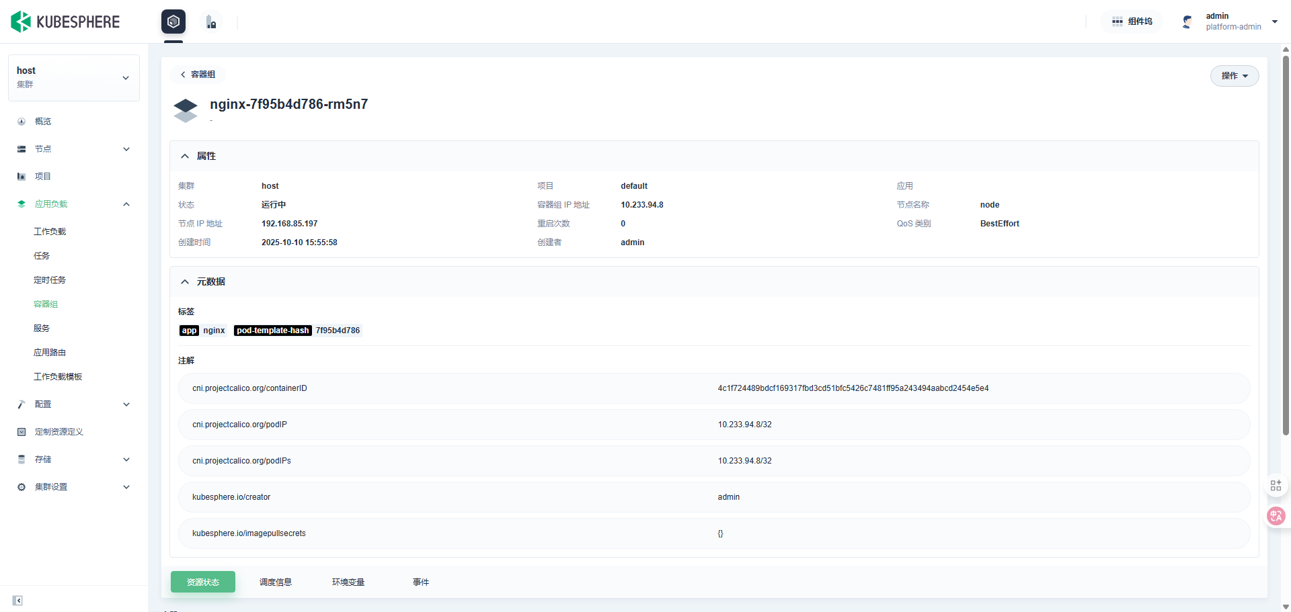This screenshot has width=1291, height=612.
Task: Switch to the 调度信息 tab
Action: point(276,582)
